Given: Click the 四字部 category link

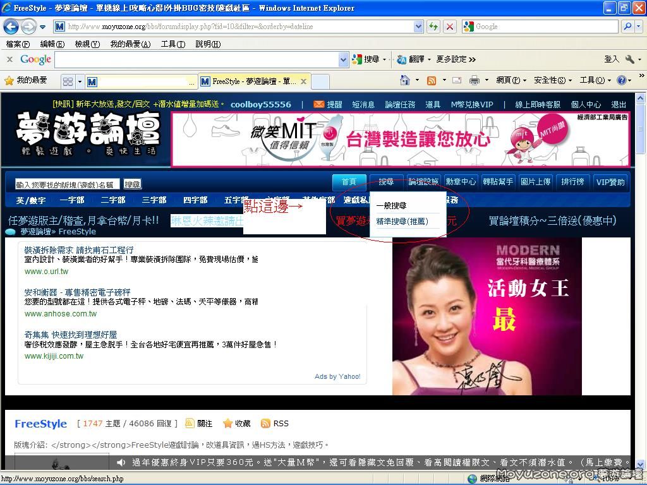Looking at the screenshot, I should coord(195,200).
